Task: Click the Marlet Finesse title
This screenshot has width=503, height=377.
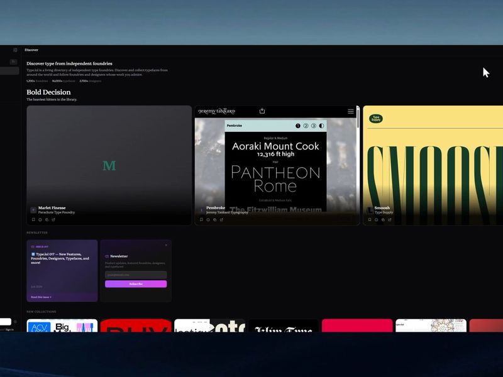Action: tap(52, 208)
